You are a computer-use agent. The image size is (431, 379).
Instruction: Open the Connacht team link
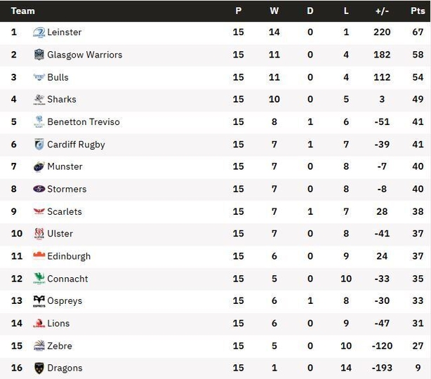tap(67, 279)
